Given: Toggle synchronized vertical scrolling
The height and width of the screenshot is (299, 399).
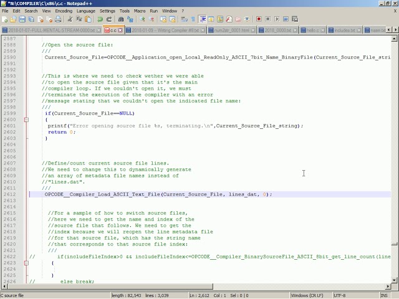Looking at the screenshot, I should (x=163, y=19).
